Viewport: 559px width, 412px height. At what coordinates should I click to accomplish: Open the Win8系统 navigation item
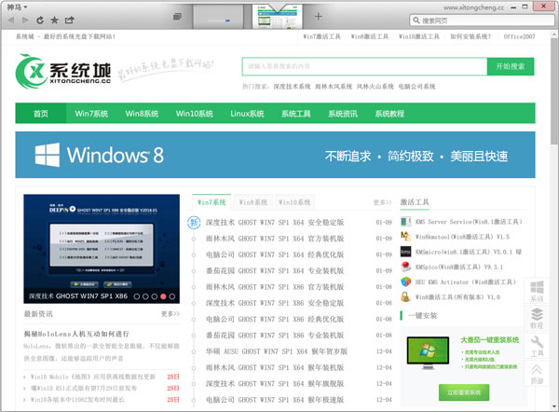click(x=142, y=114)
